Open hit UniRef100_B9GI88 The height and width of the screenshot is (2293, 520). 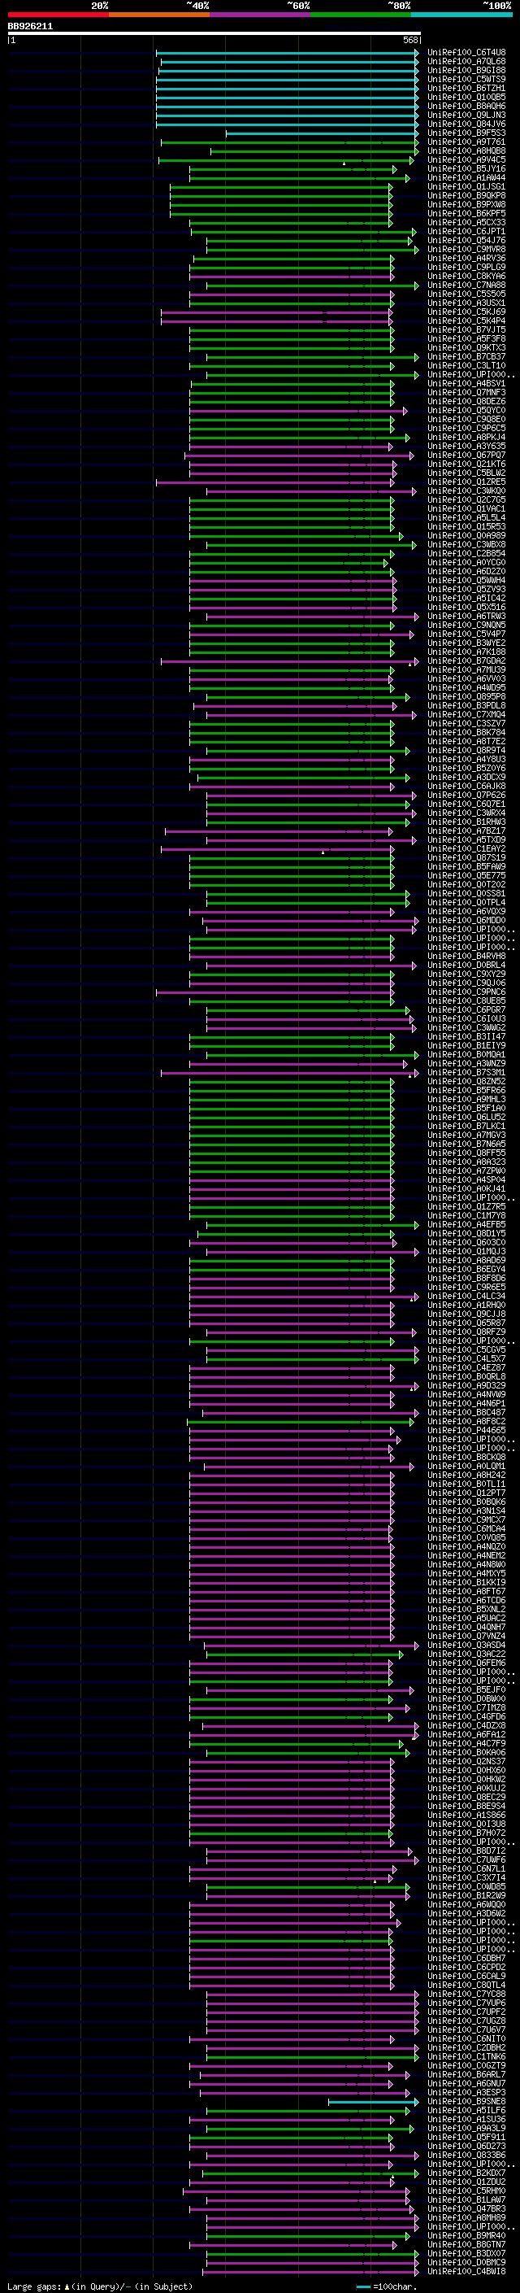466,70
